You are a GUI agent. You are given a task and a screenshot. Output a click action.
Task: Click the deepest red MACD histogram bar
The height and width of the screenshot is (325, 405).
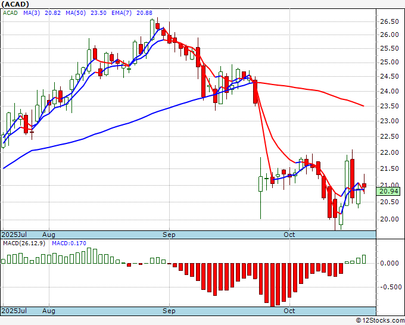(273, 285)
